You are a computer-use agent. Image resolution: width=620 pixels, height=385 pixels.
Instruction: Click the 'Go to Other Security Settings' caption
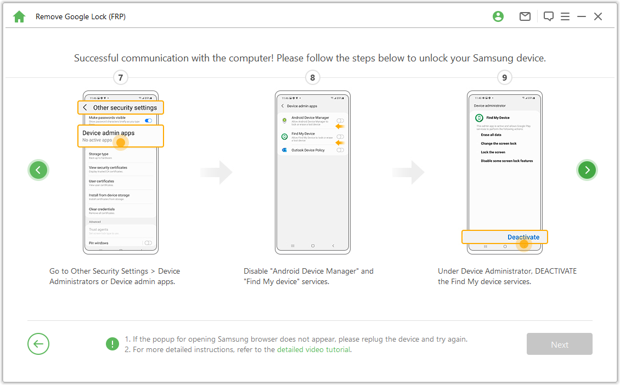[x=115, y=276]
